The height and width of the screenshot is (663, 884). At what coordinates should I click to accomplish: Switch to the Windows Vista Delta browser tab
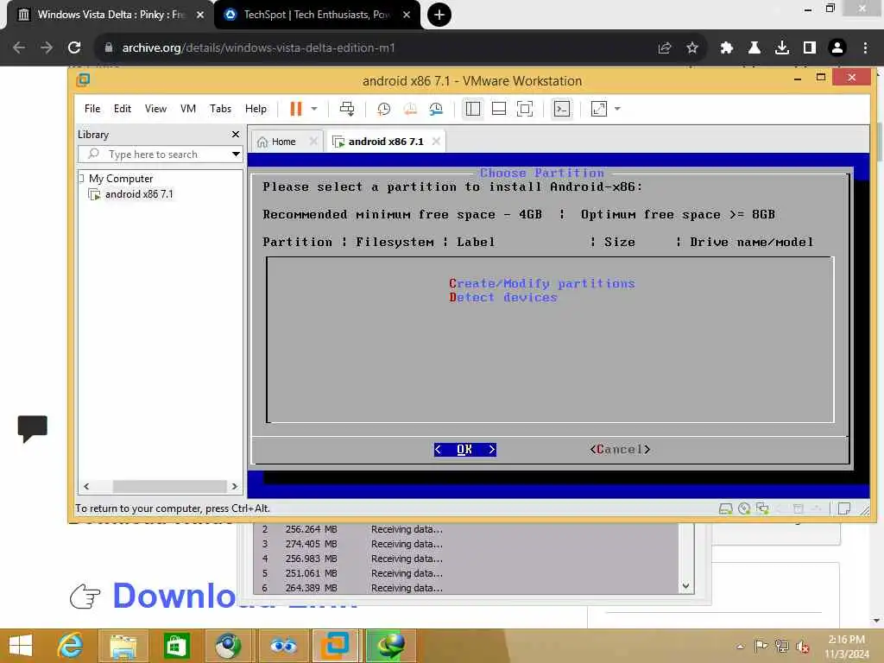coord(110,15)
